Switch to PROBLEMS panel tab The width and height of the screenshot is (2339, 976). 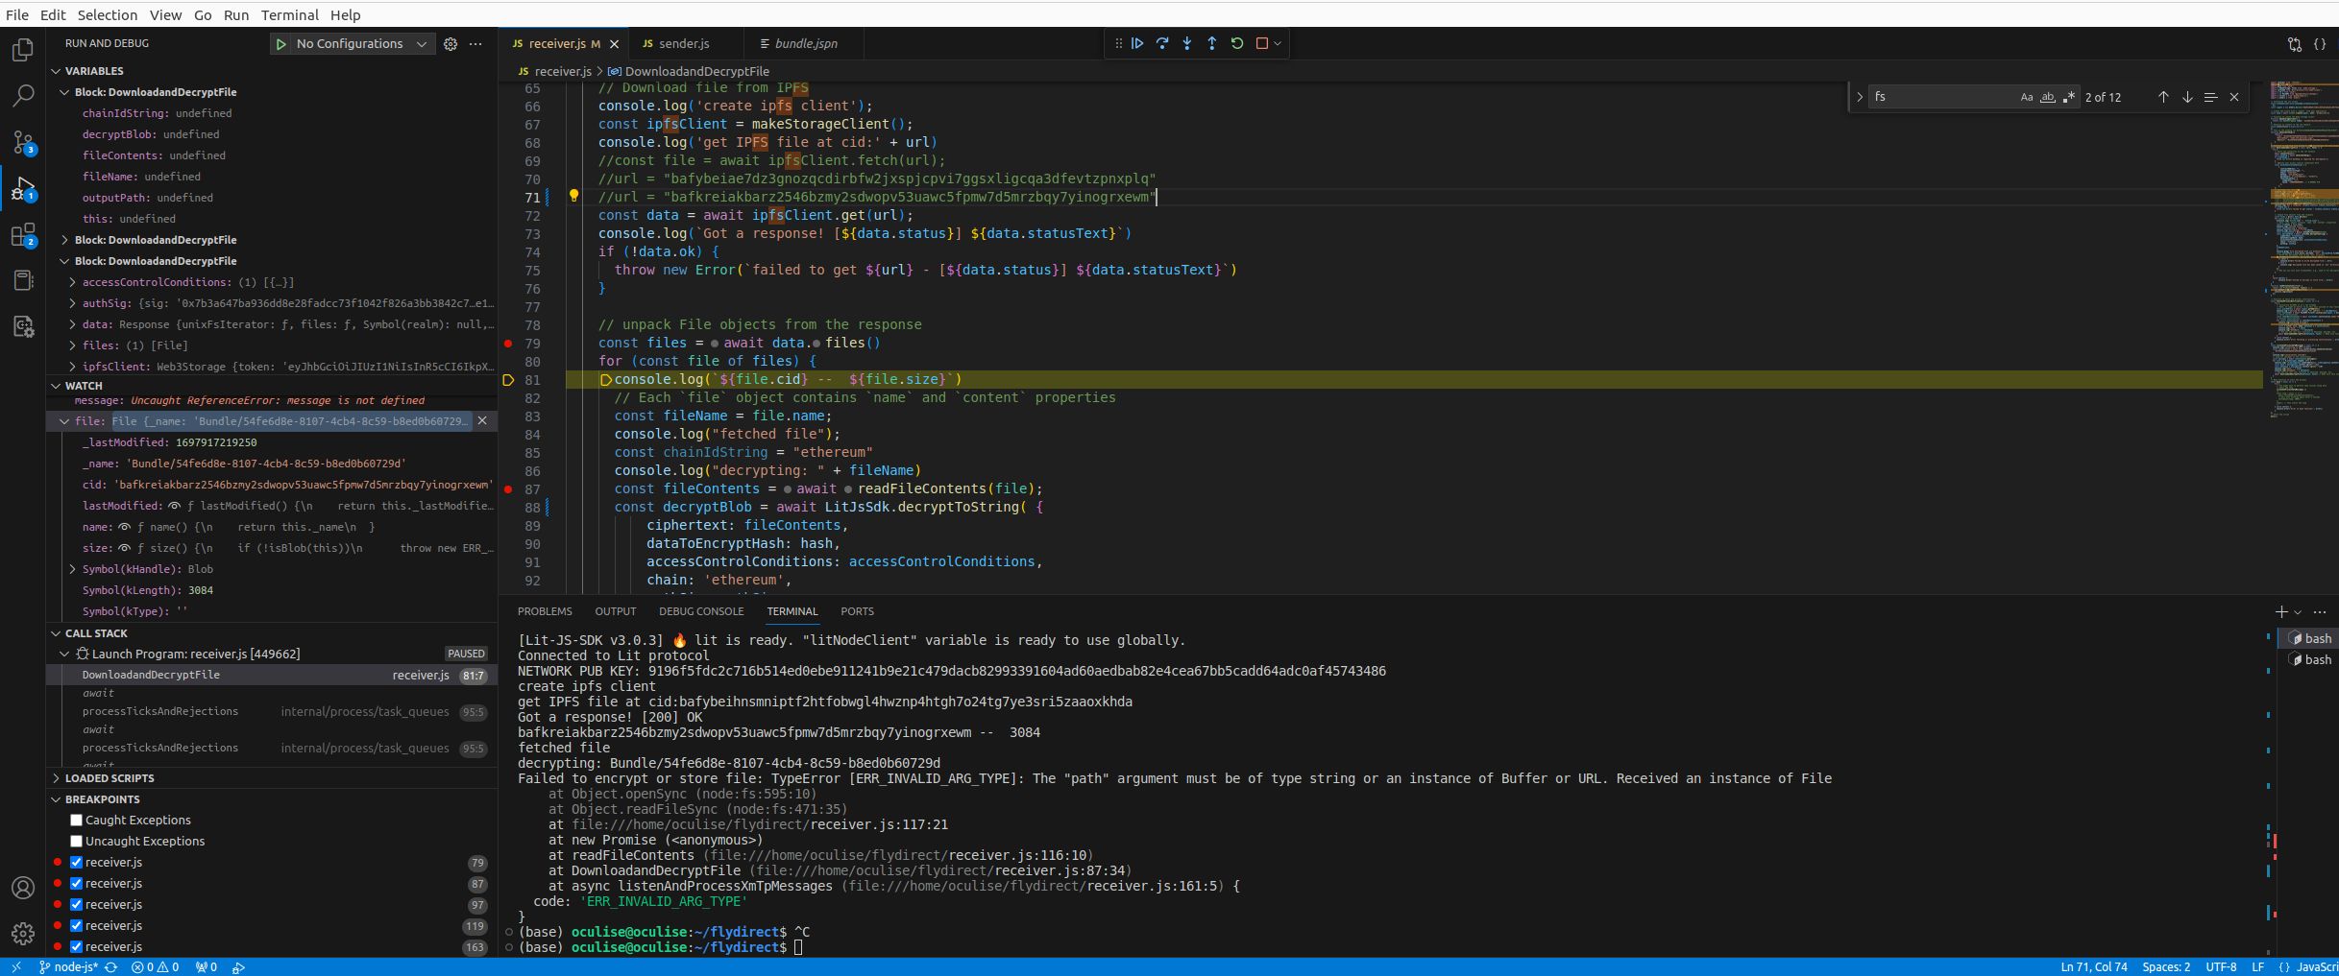pyautogui.click(x=545, y=611)
